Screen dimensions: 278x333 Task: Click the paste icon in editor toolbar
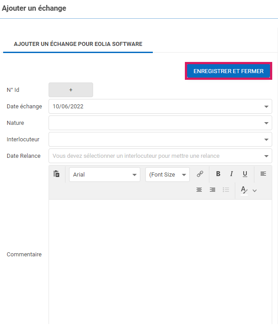pos(57,174)
